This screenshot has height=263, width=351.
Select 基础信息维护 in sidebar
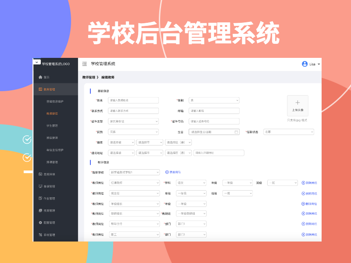[x=55, y=102]
